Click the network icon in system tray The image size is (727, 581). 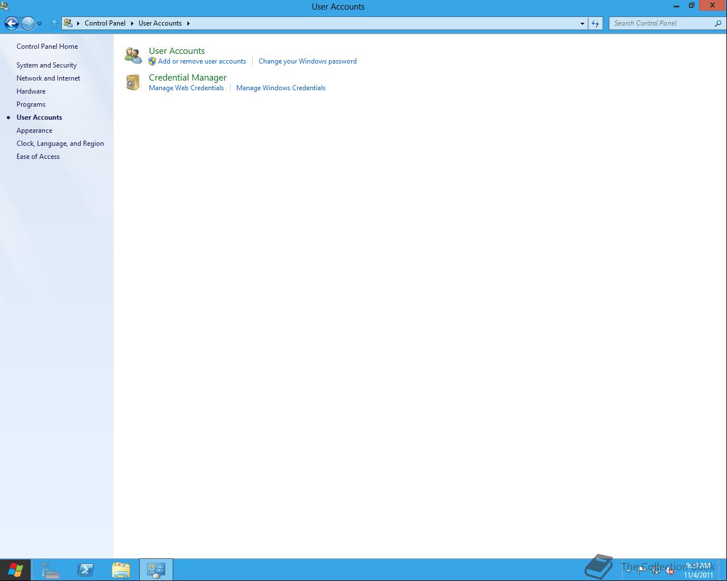(656, 571)
